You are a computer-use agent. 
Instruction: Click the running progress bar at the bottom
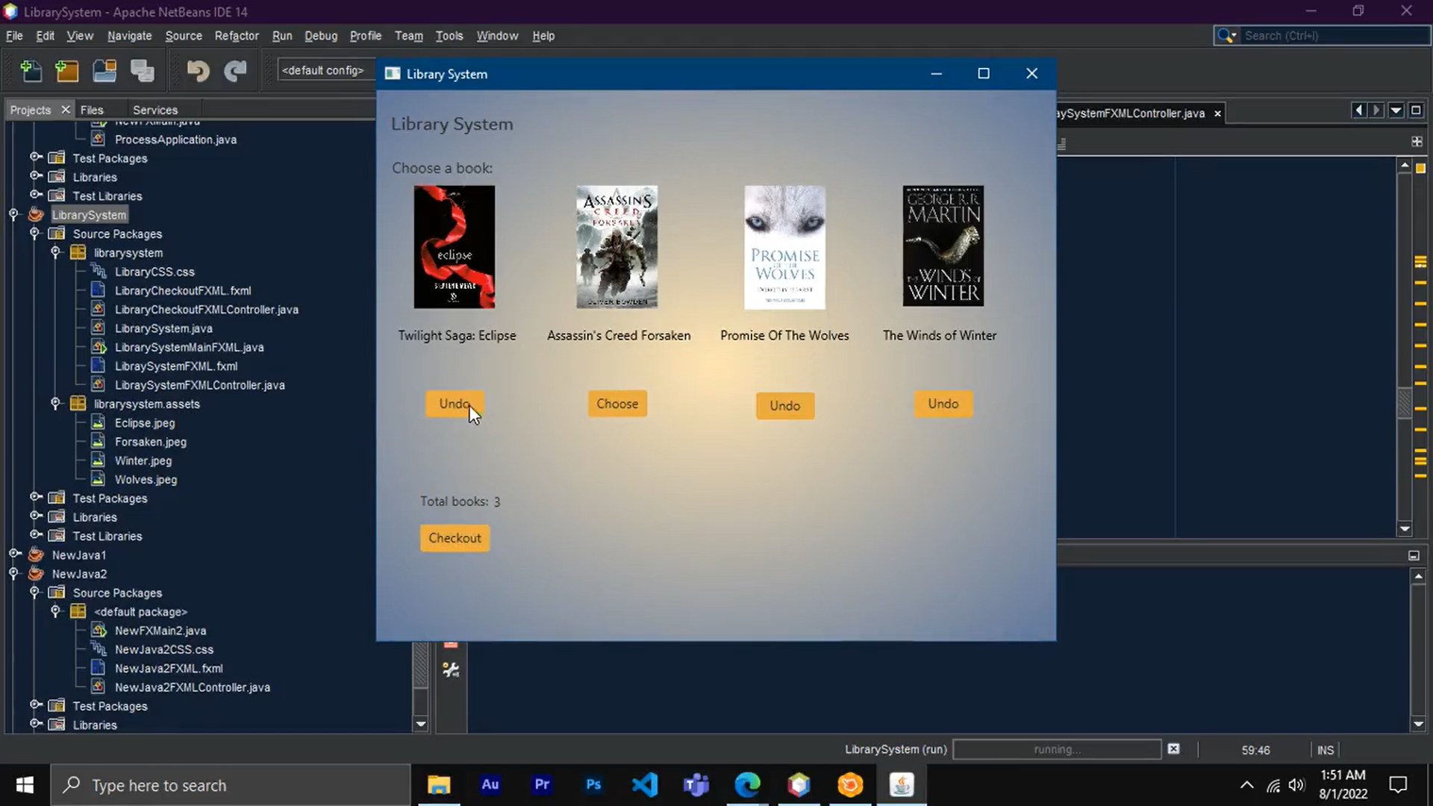(1058, 749)
